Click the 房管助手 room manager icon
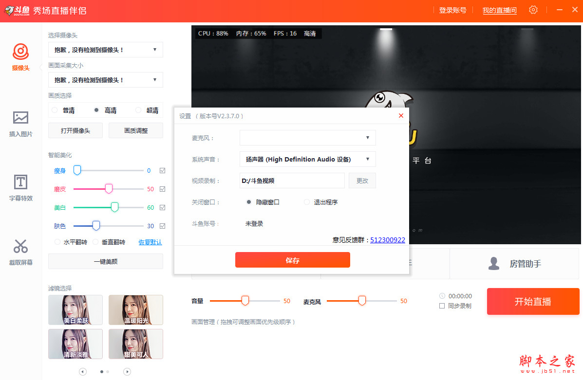 494,264
